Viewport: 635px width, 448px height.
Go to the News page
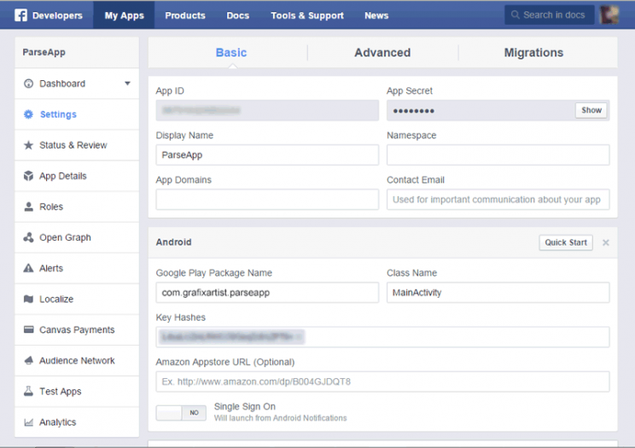[376, 15]
